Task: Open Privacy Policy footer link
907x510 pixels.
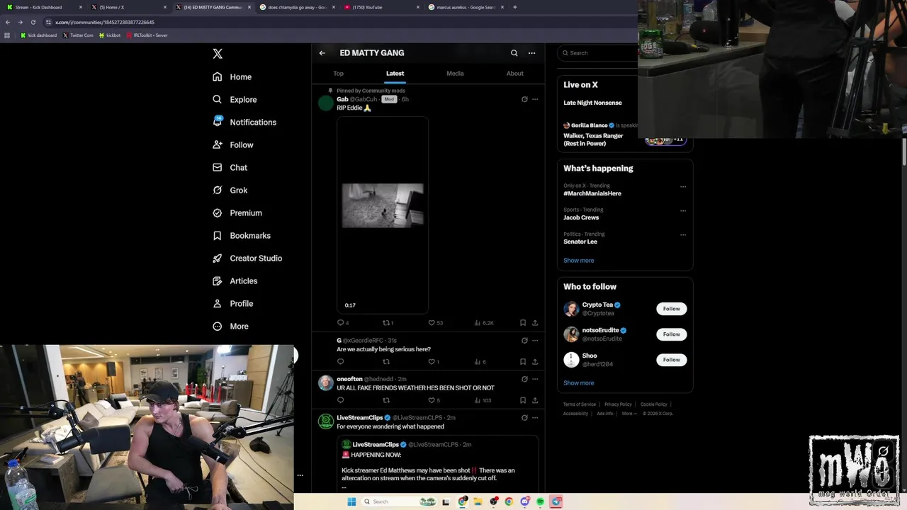Action: 618,404
